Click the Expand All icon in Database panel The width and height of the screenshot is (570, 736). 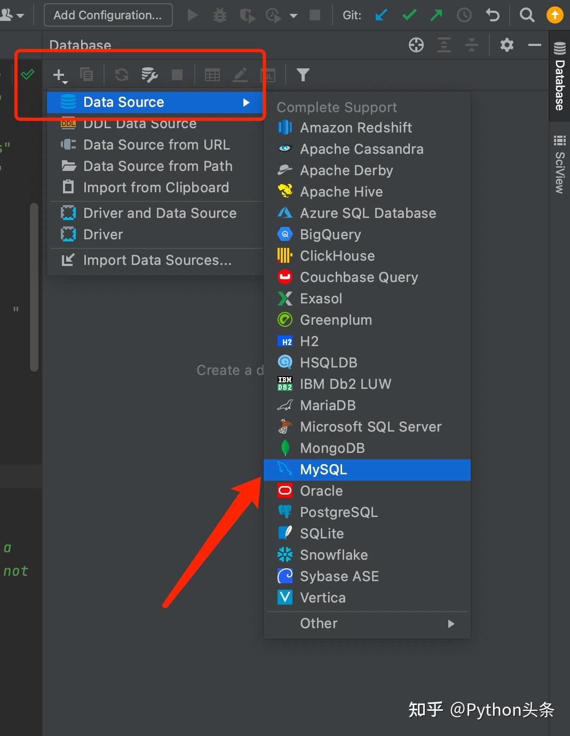click(444, 45)
